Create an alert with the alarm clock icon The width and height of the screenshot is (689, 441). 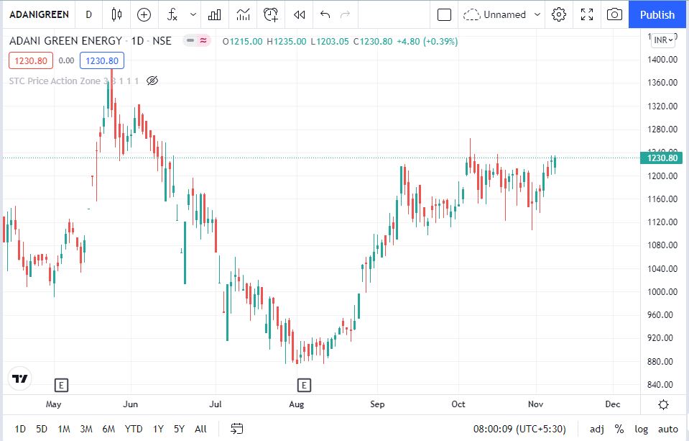(x=271, y=14)
